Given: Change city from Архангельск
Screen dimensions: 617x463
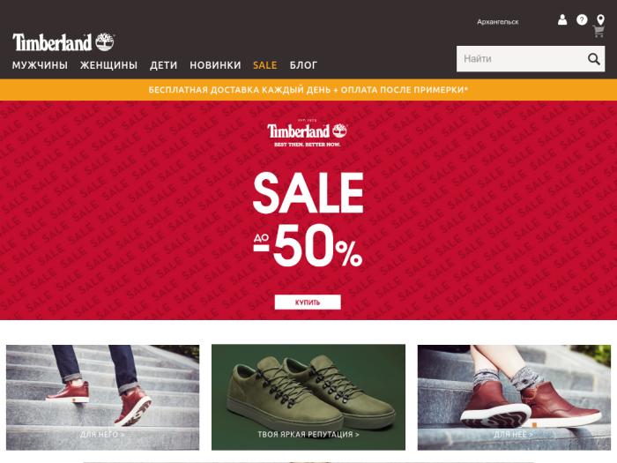Looking at the screenshot, I should pos(498,22).
